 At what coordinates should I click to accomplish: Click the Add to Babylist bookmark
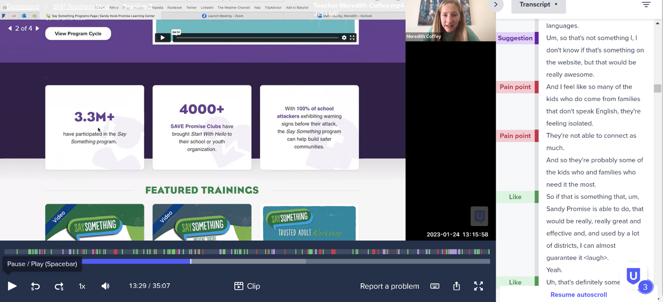coord(297,8)
